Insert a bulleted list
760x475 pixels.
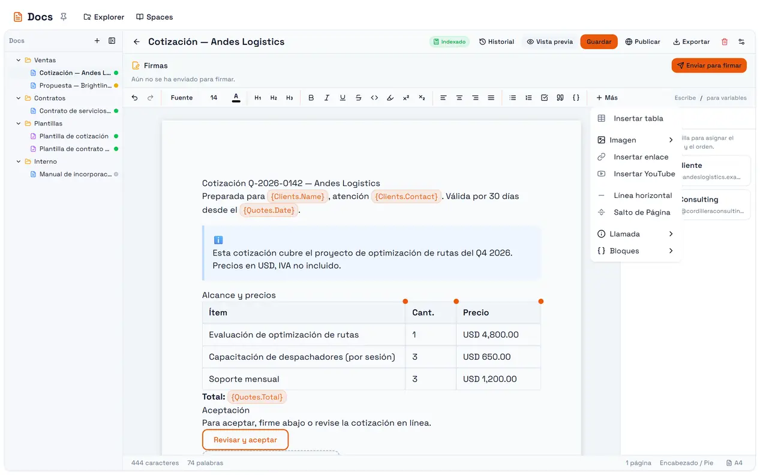[x=513, y=98]
